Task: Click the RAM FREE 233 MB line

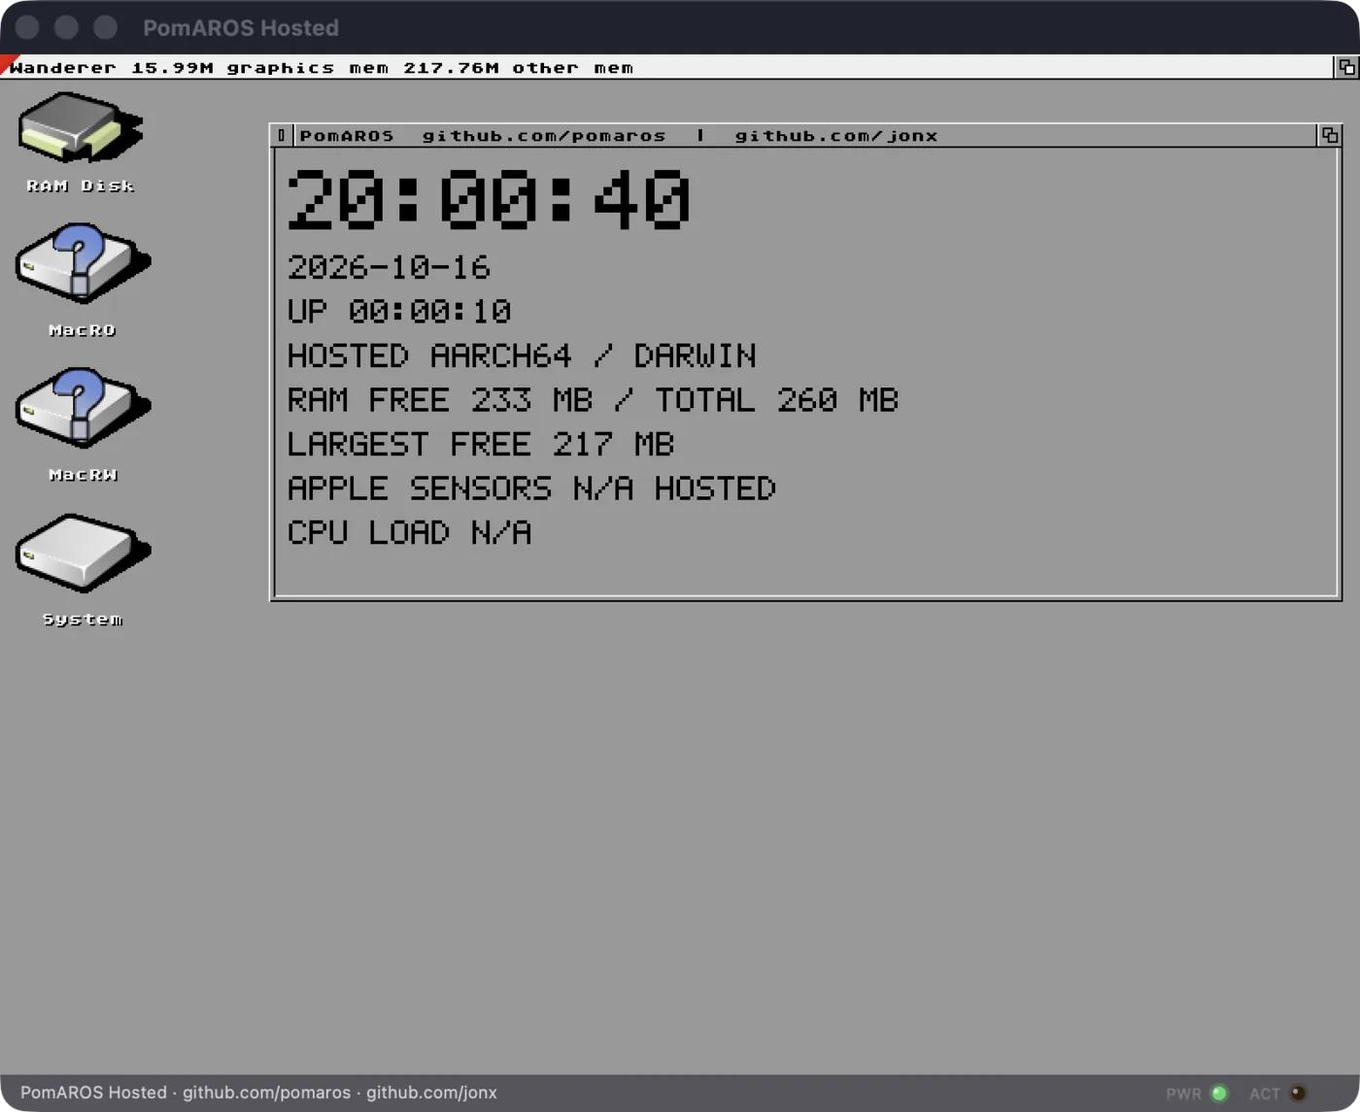Action: tap(593, 399)
